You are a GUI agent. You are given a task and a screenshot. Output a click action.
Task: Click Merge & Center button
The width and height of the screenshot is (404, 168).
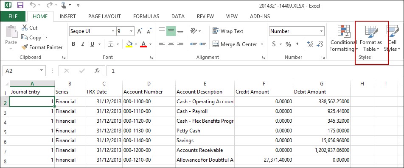(x=235, y=44)
